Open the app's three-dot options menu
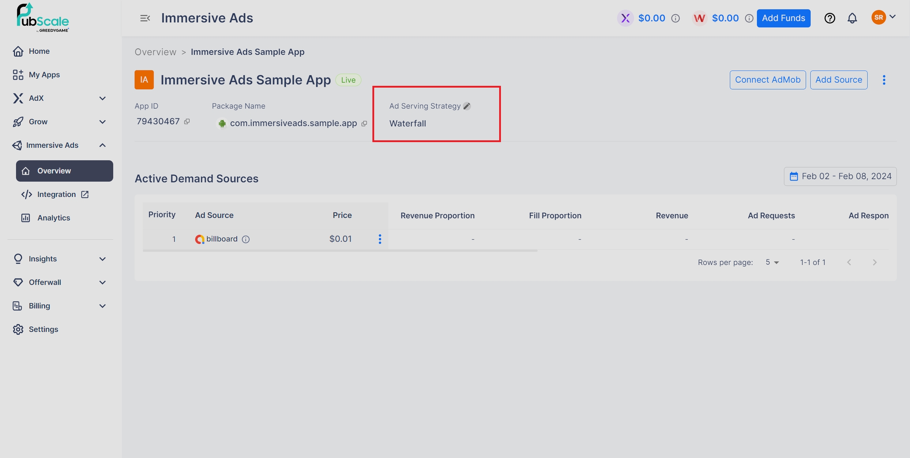Viewport: 910px width, 458px height. pos(884,80)
